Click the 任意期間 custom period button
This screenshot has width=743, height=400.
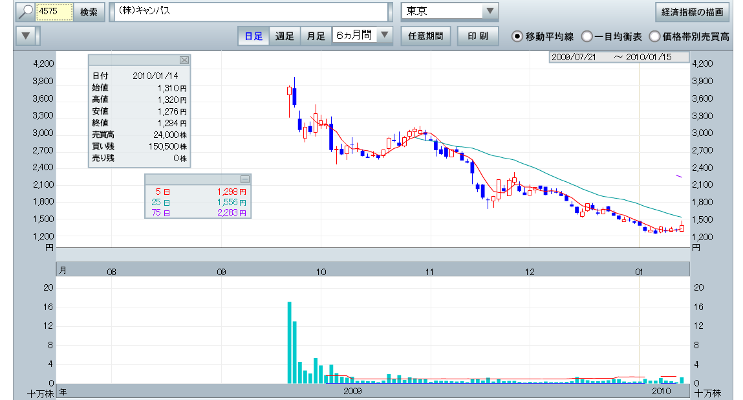tap(426, 36)
